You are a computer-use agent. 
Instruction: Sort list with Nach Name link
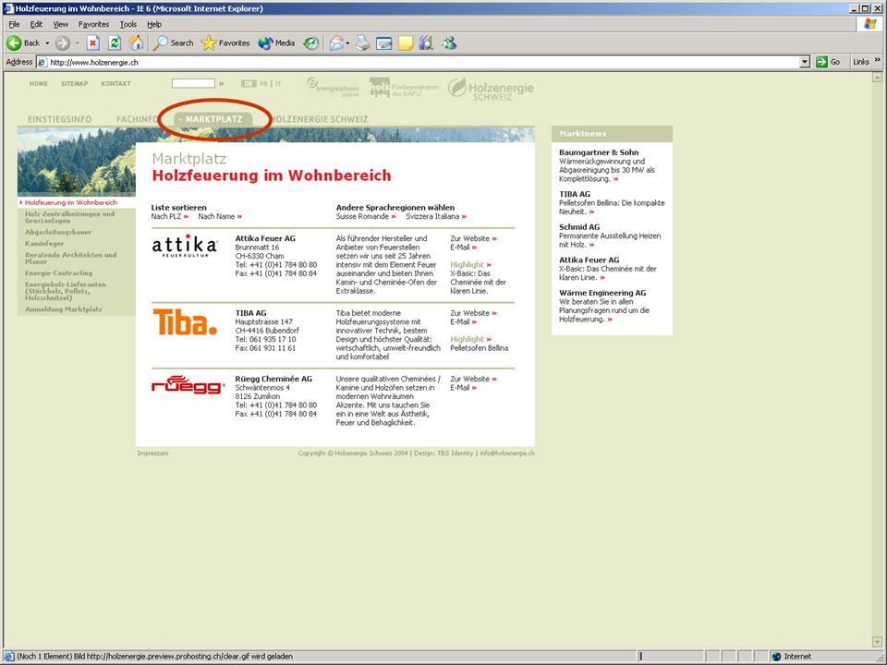[x=220, y=216]
